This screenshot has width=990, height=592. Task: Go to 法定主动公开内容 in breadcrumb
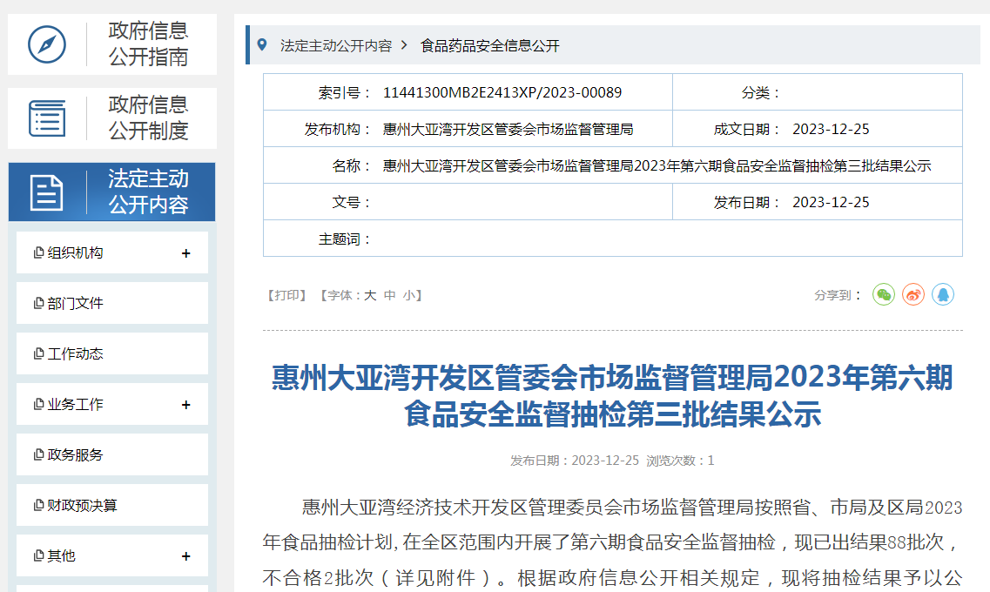coord(335,45)
